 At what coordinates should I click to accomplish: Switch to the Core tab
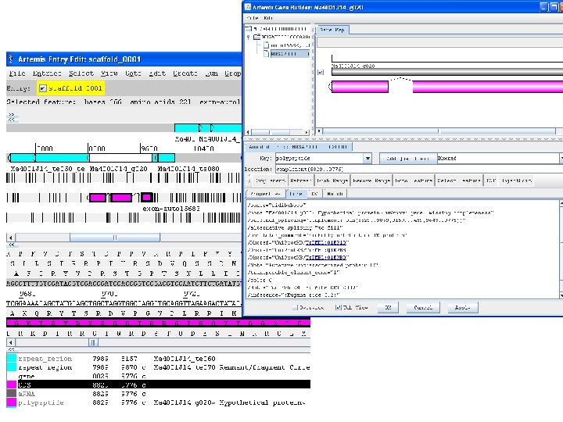(296, 194)
